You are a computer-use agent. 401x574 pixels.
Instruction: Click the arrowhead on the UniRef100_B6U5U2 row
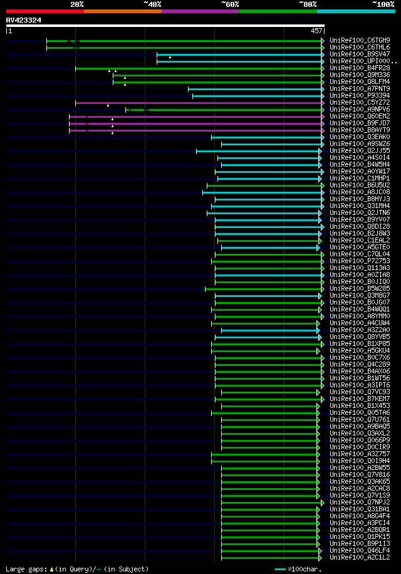[x=323, y=185]
